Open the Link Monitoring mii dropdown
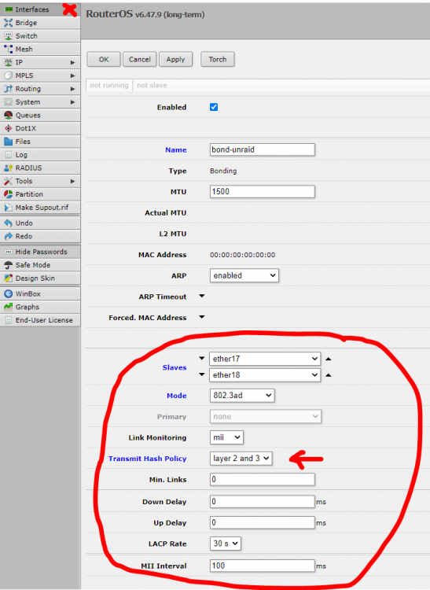Viewport: 430px width, 590px height. click(226, 437)
